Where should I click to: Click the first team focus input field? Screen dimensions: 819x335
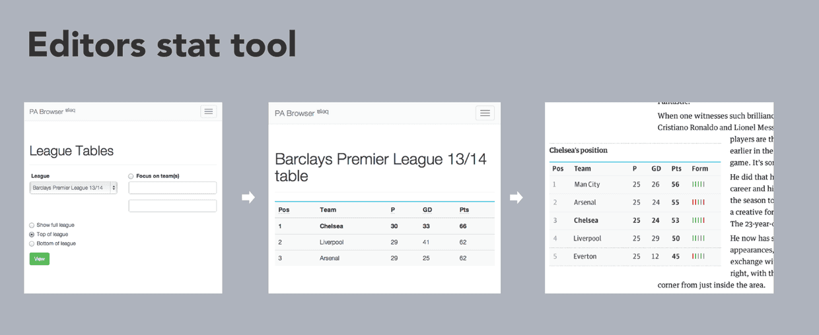pos(172,188)
